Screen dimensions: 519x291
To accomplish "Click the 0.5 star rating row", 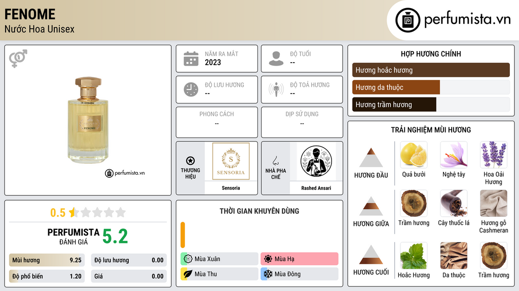I will point(88,213).
